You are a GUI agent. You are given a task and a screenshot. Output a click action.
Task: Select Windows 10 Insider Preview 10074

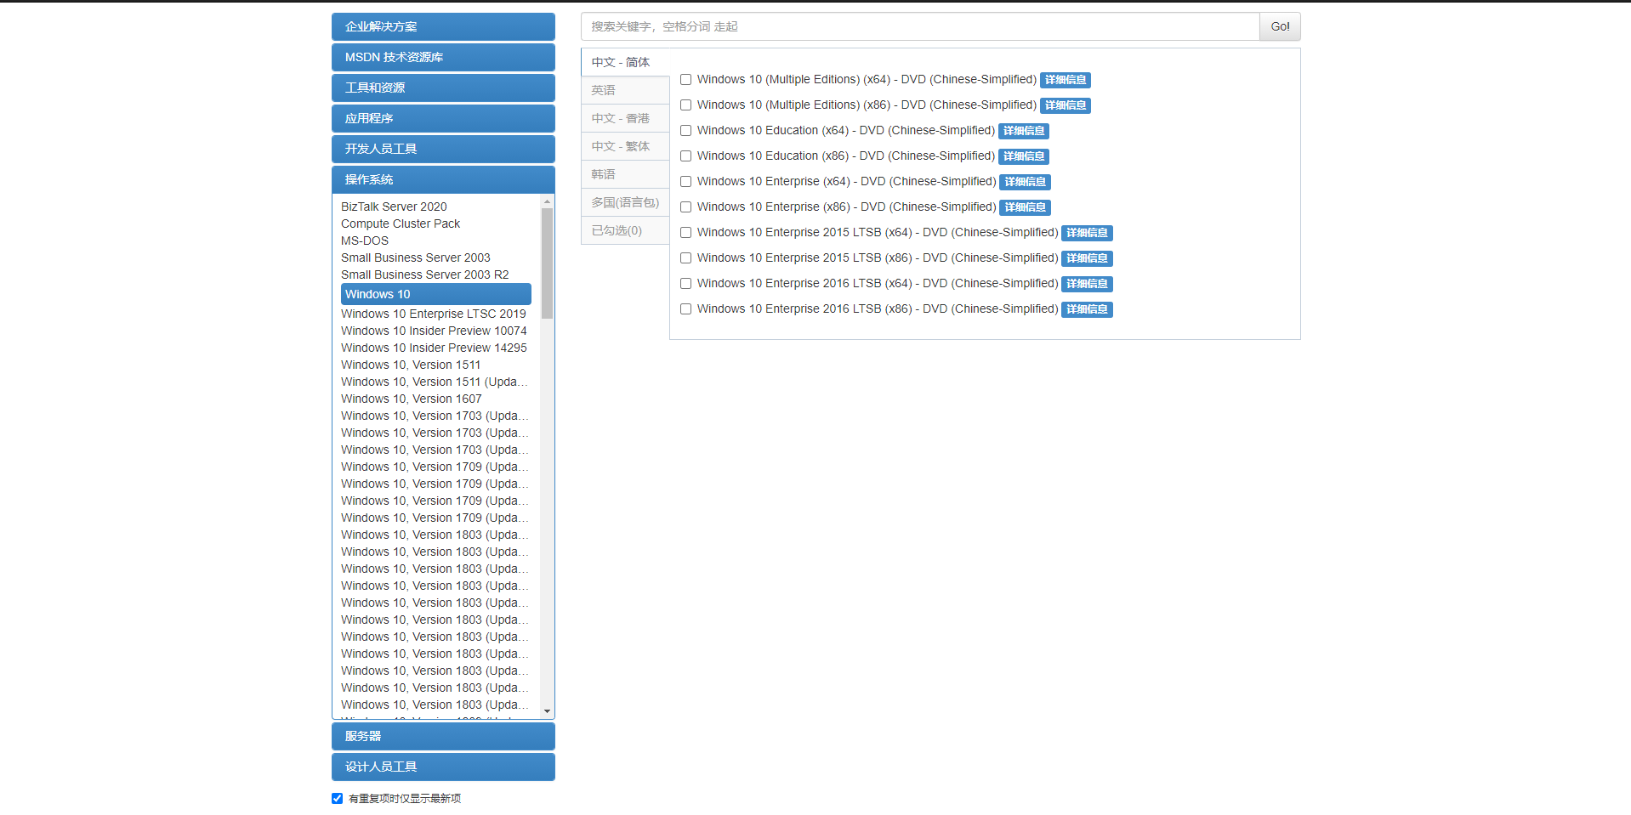click(x=434, y=331)
